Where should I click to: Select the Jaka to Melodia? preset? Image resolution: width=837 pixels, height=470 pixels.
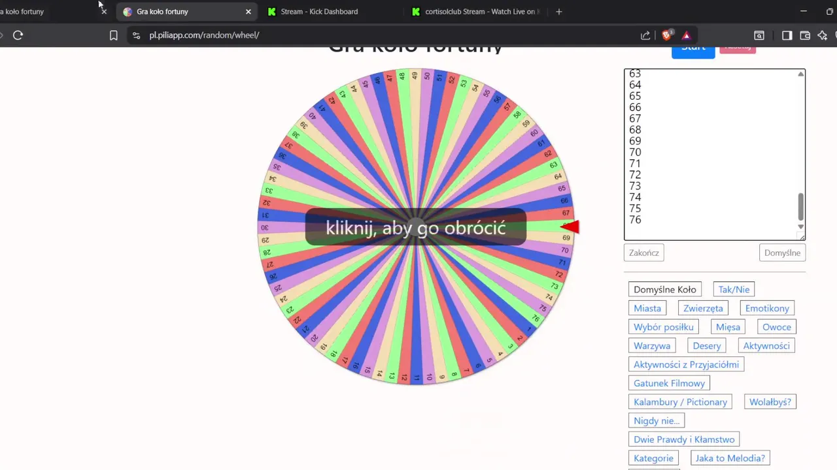(x=730, y=458)
